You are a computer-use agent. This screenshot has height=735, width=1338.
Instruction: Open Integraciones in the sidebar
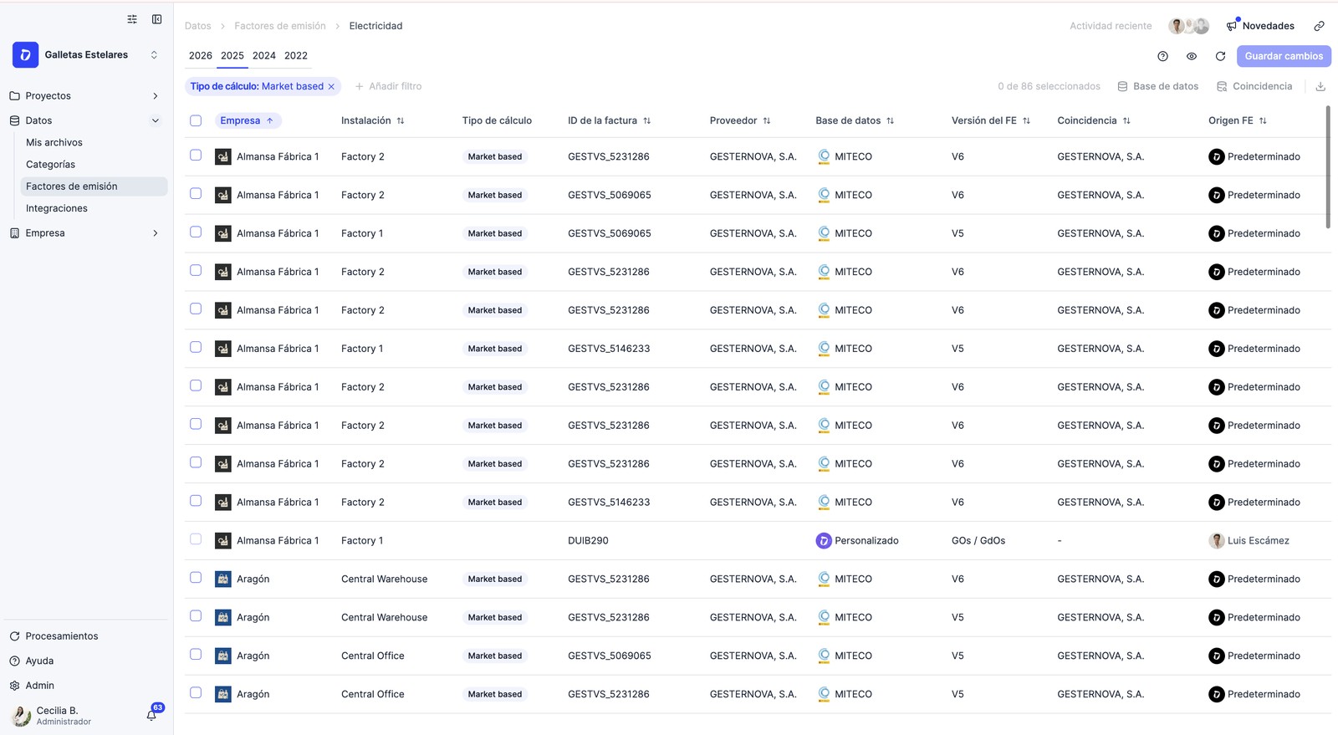click(x=57, y=208)
